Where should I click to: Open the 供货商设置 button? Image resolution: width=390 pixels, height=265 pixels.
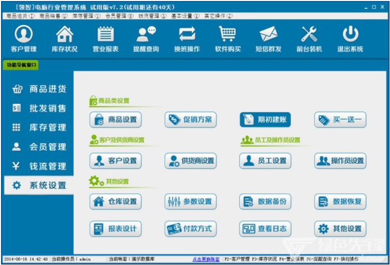point(191,161)
